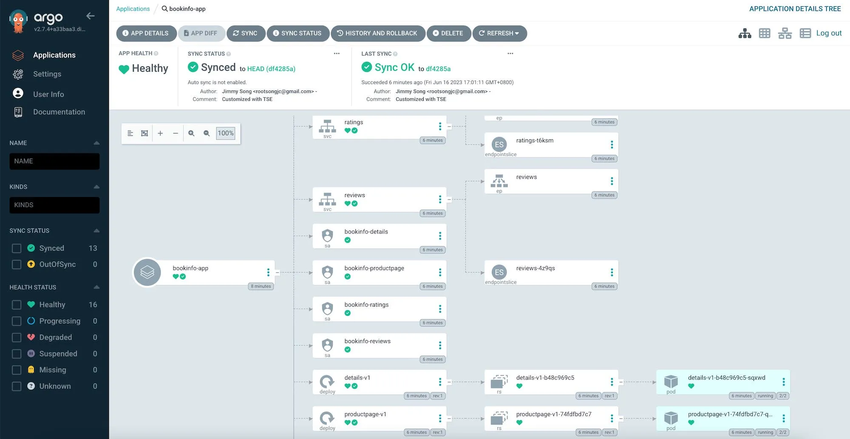Collapse the NAME filter section

point(96,143)
